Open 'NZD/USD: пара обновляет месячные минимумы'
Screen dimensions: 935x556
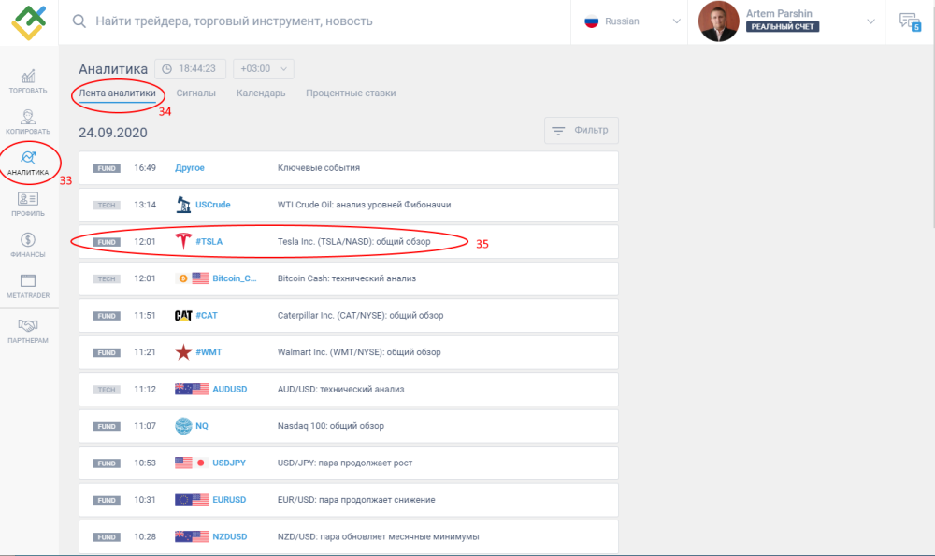(378, 537)
